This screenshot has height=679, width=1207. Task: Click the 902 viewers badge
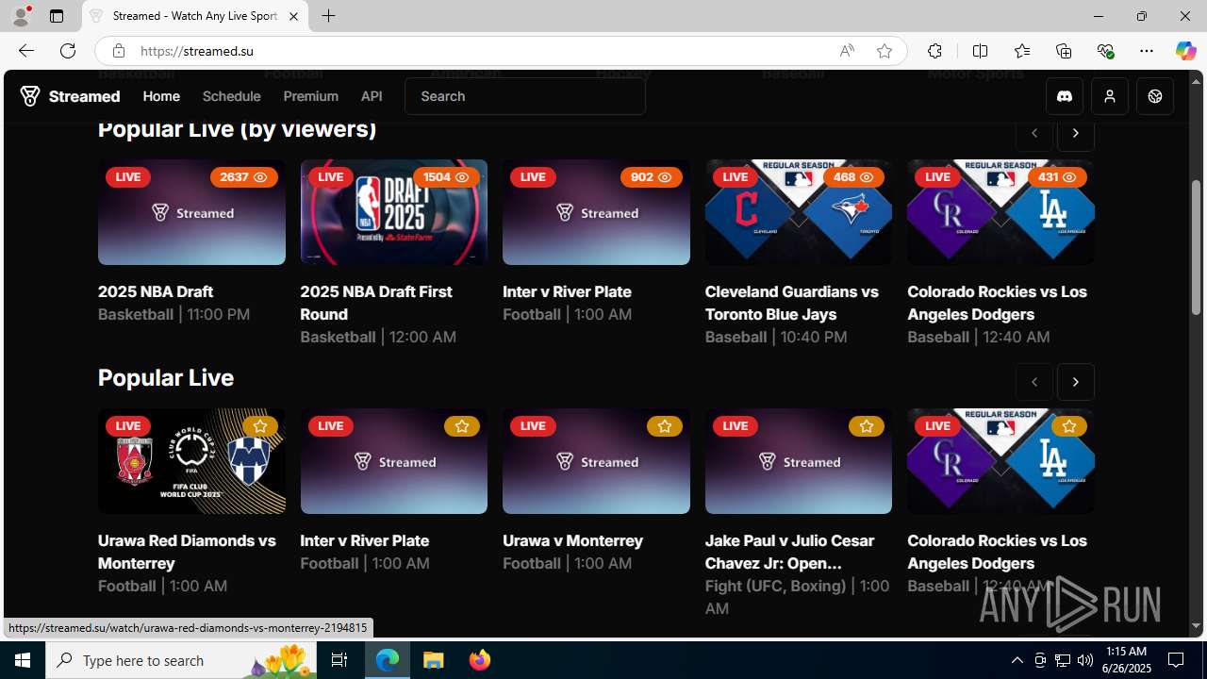tap(652, 177)
